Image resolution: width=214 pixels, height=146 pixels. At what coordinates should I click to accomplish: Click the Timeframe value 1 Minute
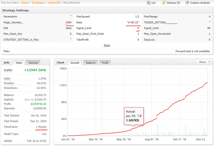41,127
